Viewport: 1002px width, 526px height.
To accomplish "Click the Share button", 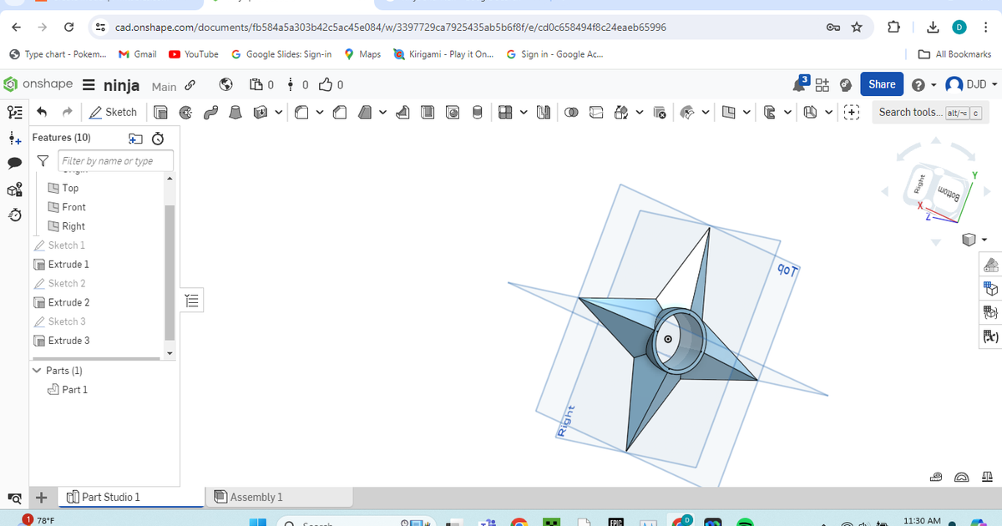I will 881,84.
